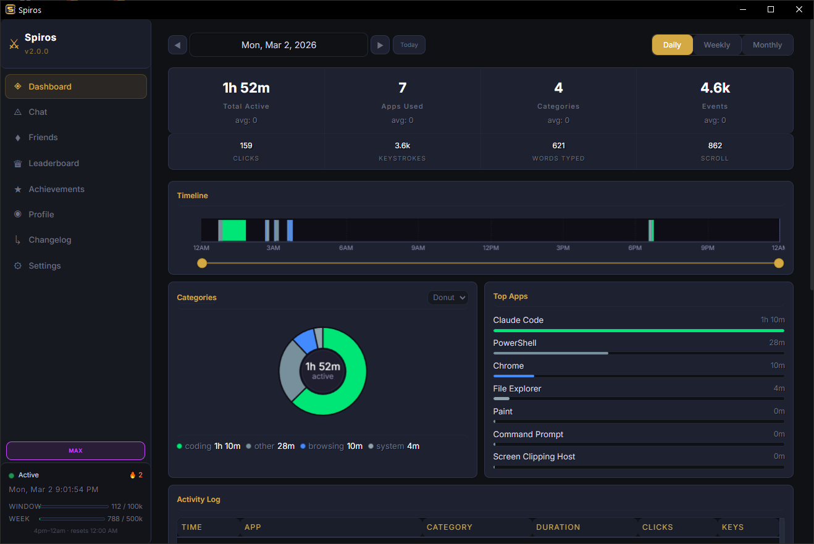The image size is (814, 544).
Task: Click the WEEK usage progress bar
Action: [x=72, y=519]
